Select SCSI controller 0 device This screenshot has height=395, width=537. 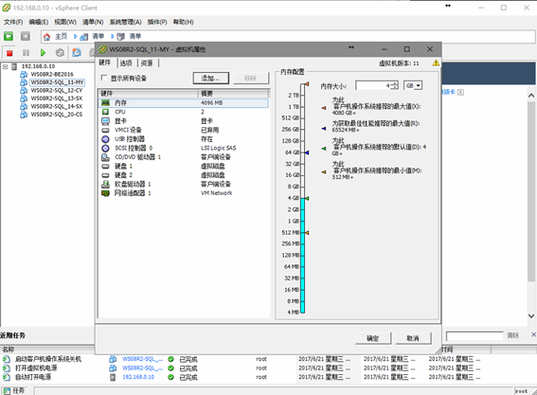click(x=183, y=148)
